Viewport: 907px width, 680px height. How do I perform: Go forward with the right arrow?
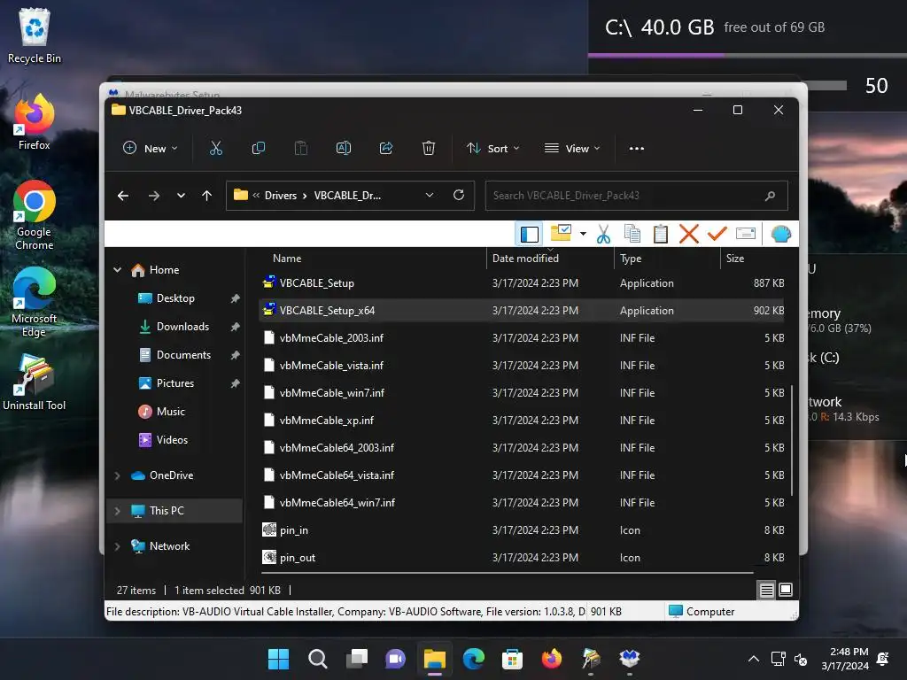[x=154, y=196]
